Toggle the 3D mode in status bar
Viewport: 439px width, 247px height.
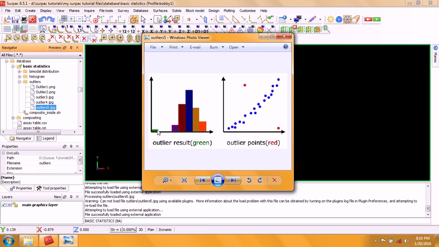(x=141, y=230)
